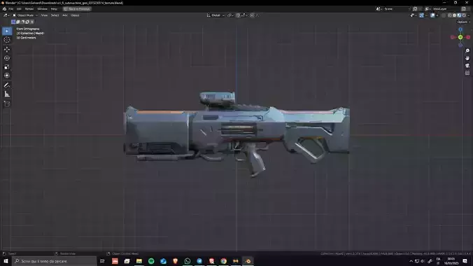Expand overlays options dropdown arrow
The height and width of the screenshot is (266, 473).
pos(437,15)
